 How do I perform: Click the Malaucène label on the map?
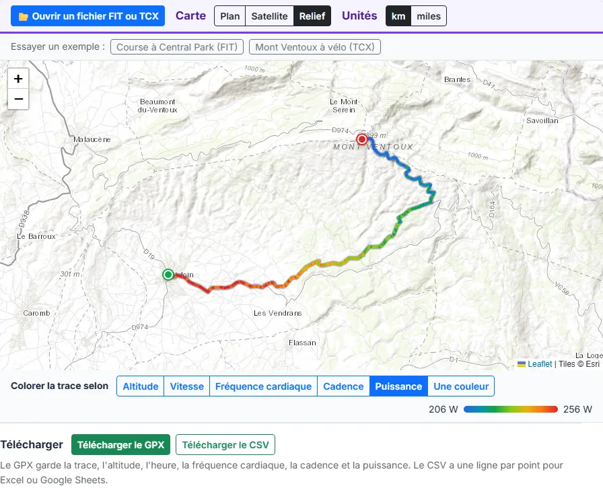(x=92, y=139)
